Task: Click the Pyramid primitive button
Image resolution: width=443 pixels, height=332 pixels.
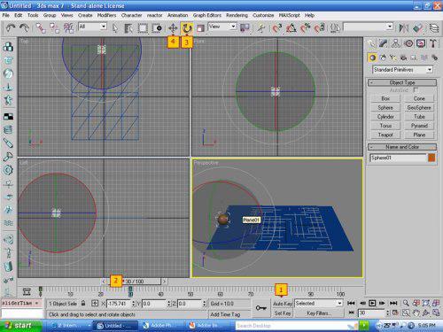Action: pyautogui.click(x=419, y=126)
